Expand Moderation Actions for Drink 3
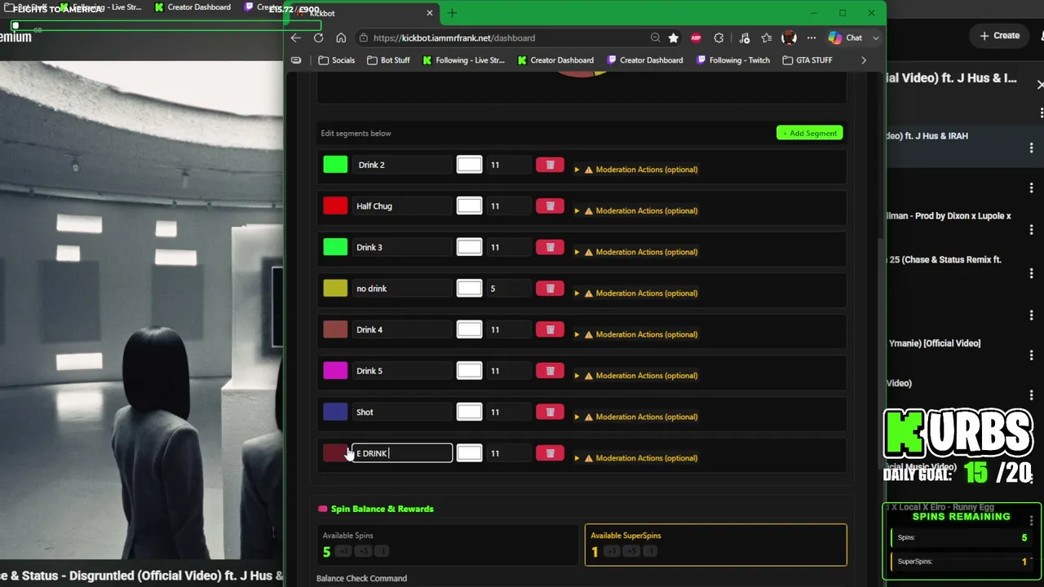Viewport: 1044px width, 587px height. [x=636, y=252]
